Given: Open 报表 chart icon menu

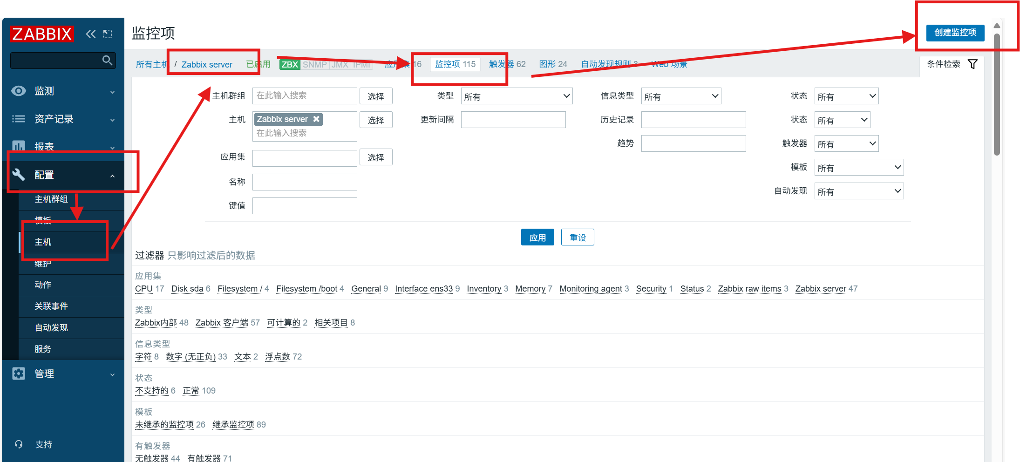Looking at the screenshot, I should tap(19, 146).
